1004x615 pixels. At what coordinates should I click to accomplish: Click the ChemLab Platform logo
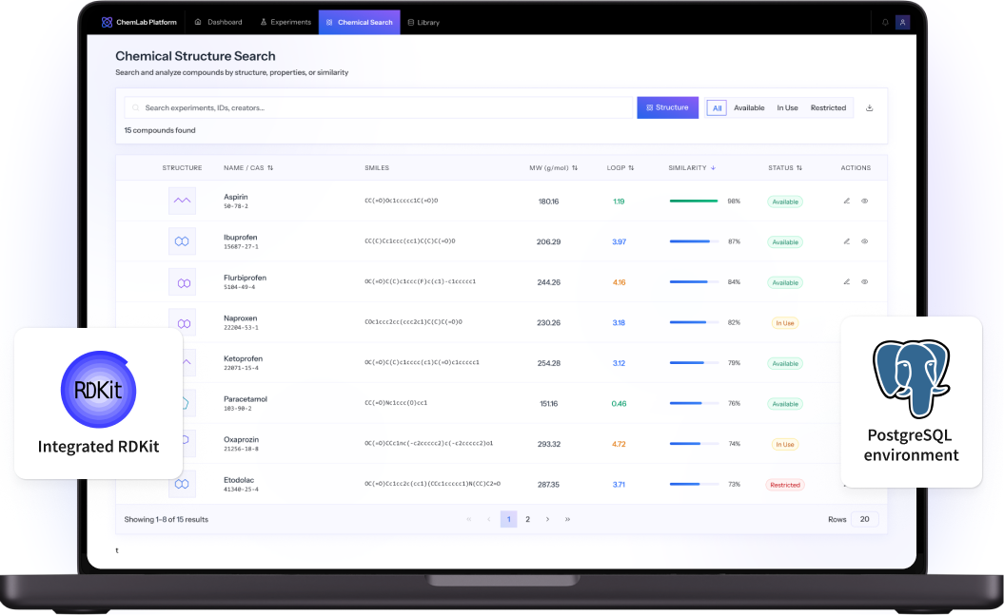(x=139, y=23)
